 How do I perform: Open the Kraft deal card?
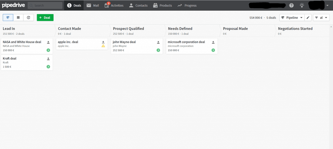pyautogui.click(x=27, y=63)
